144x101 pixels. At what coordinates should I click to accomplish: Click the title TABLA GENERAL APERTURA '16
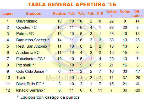click(72, 4)
